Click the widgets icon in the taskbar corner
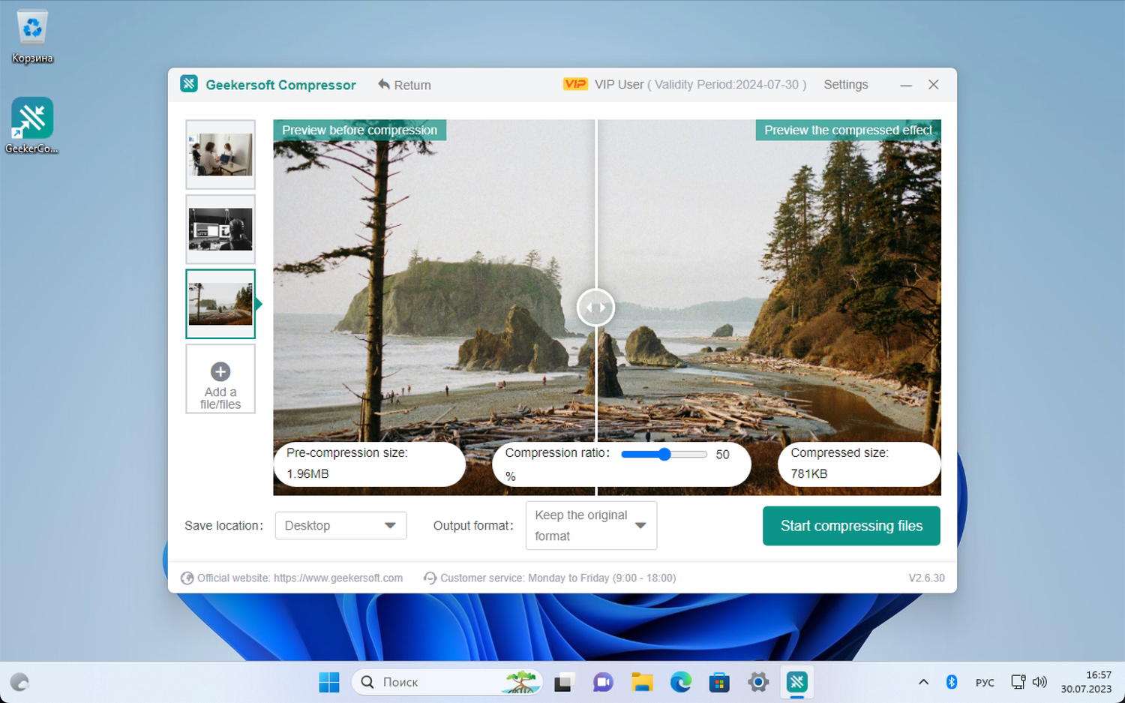 click(19, 682)
